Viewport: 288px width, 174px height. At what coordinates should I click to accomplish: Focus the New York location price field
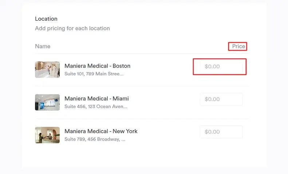(x=221, y=132)
